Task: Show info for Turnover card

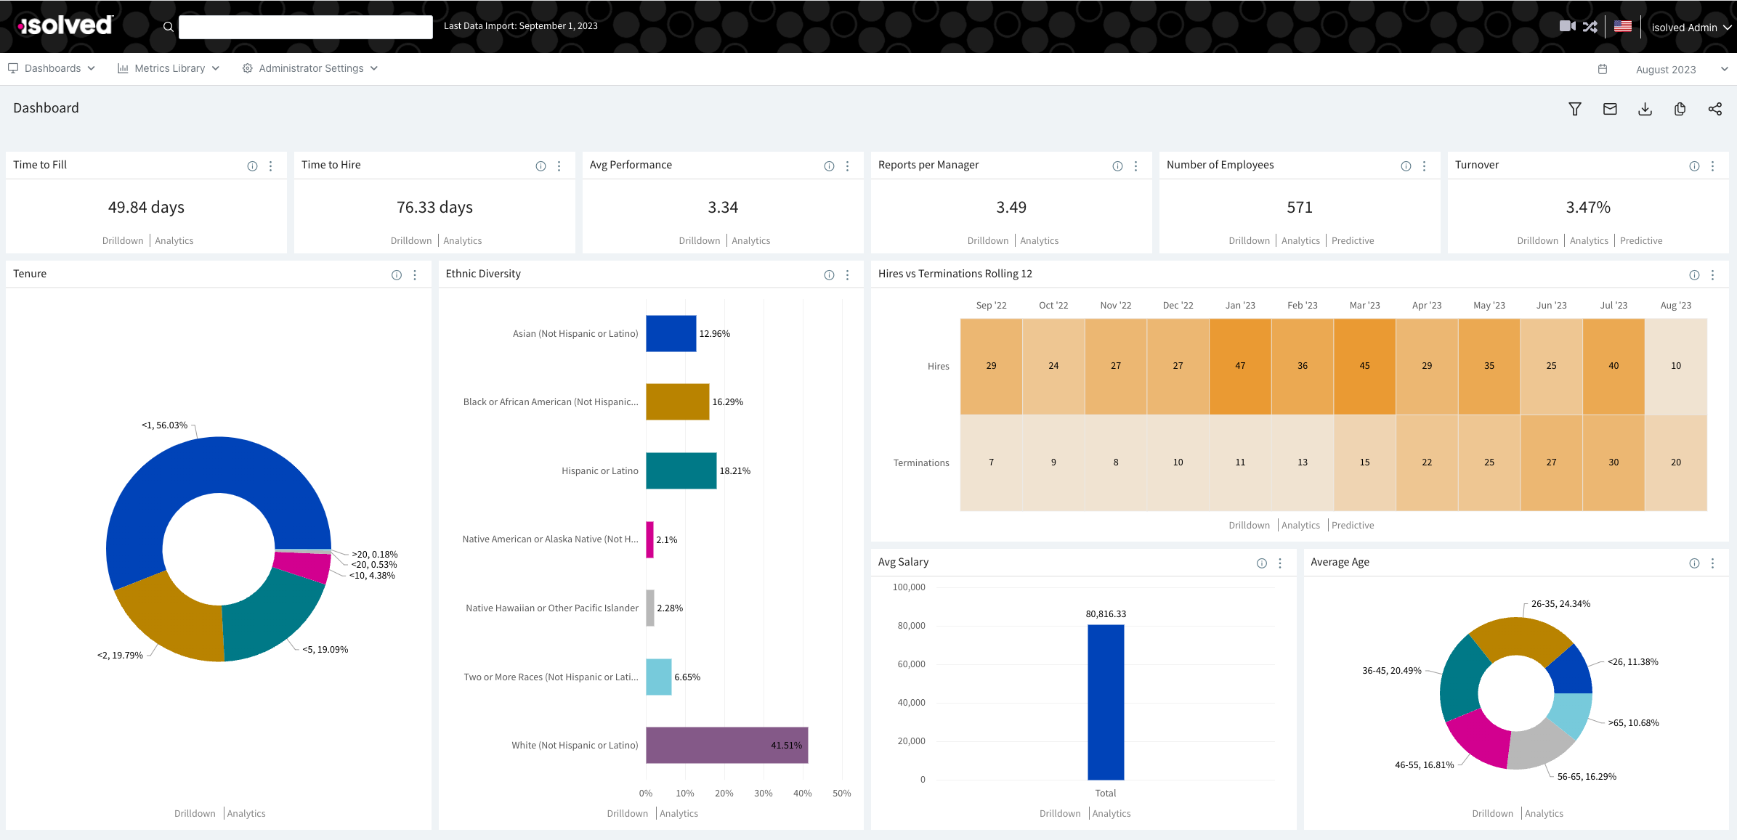Action: tap(1694, 166)
